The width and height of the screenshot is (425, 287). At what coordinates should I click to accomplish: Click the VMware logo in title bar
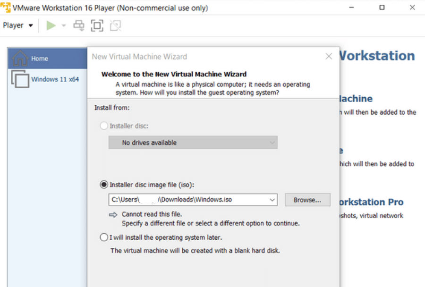coord(6,8)
